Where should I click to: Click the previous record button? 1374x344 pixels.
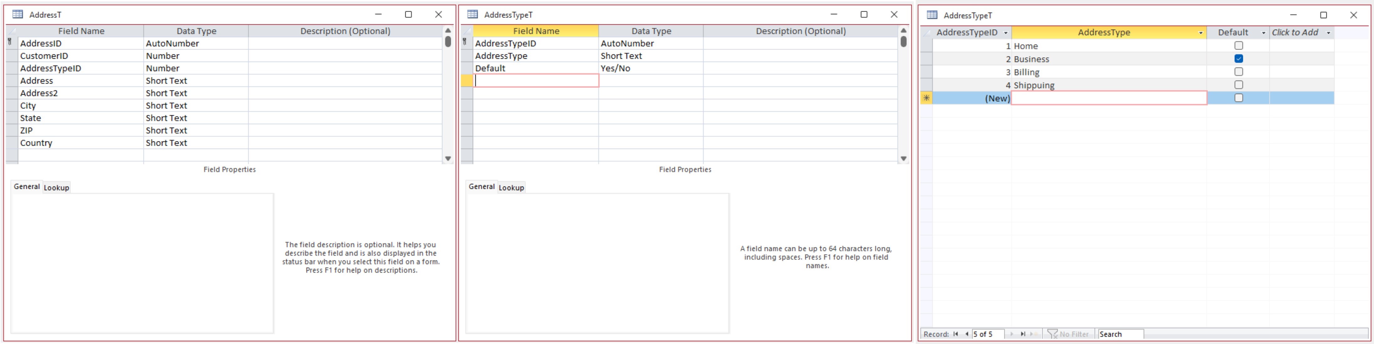(x=967, y=334)
